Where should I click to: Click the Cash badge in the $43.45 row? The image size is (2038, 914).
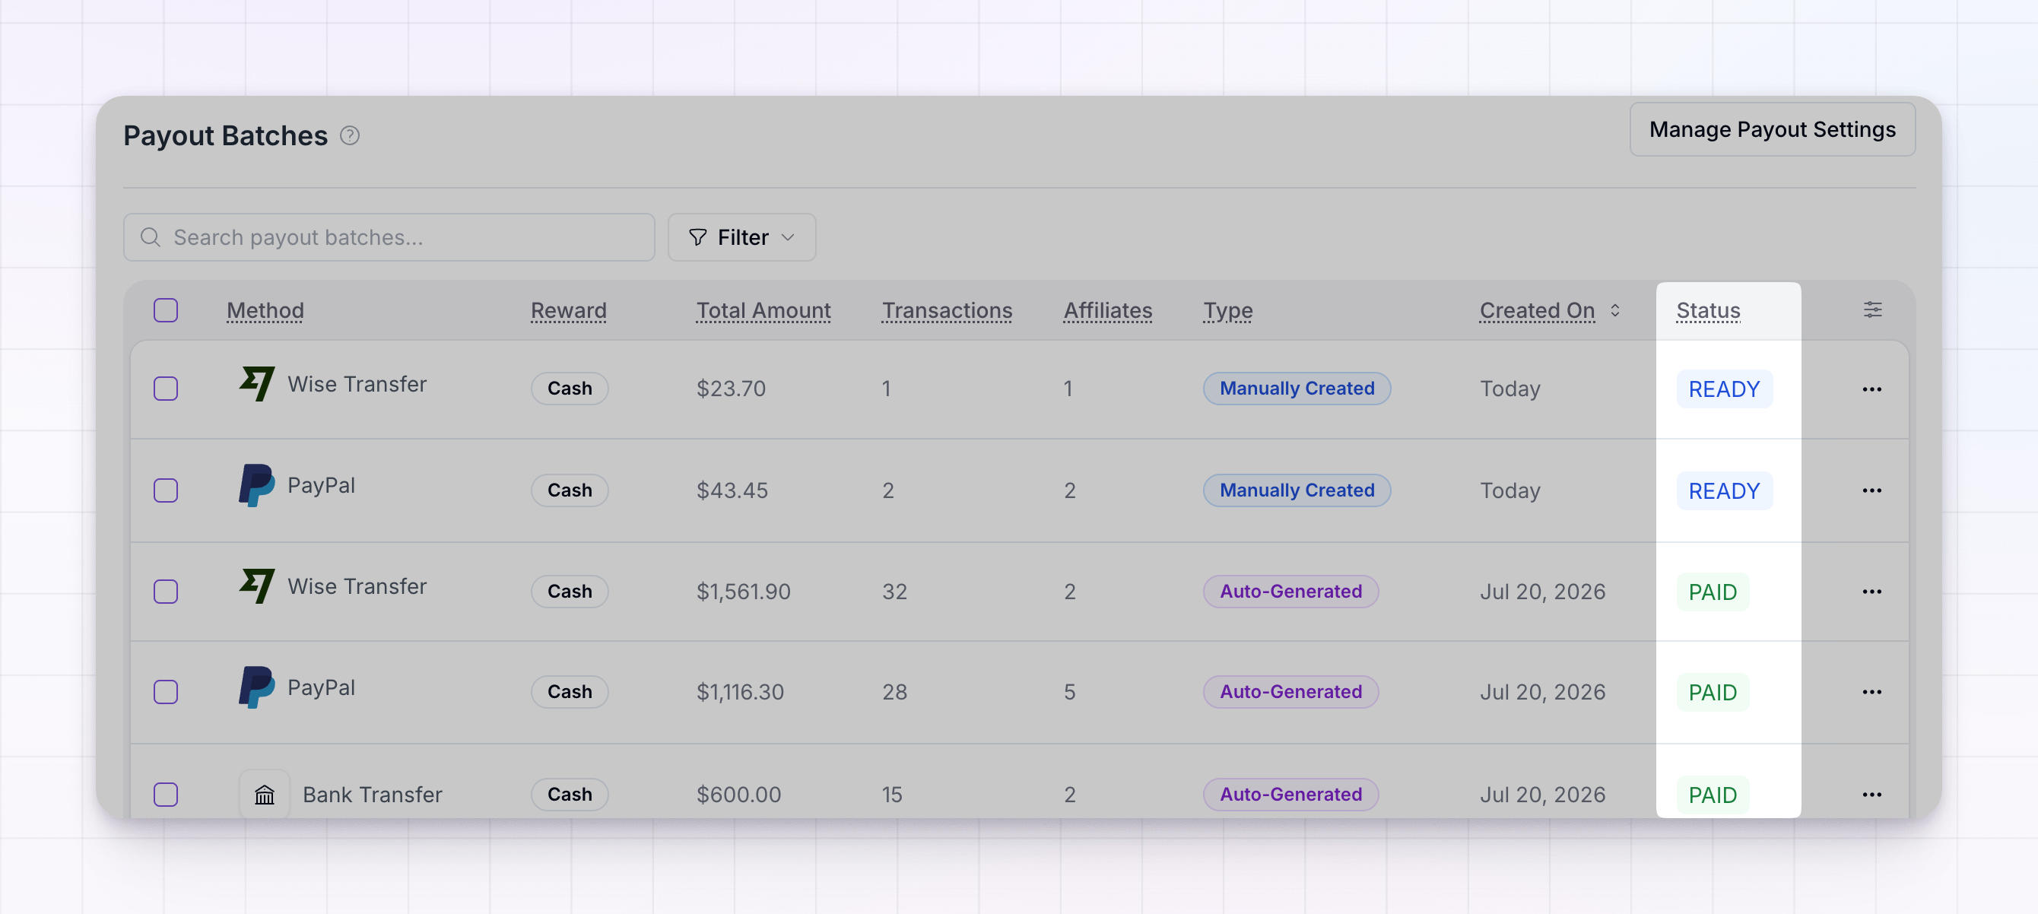click(570, 490)
